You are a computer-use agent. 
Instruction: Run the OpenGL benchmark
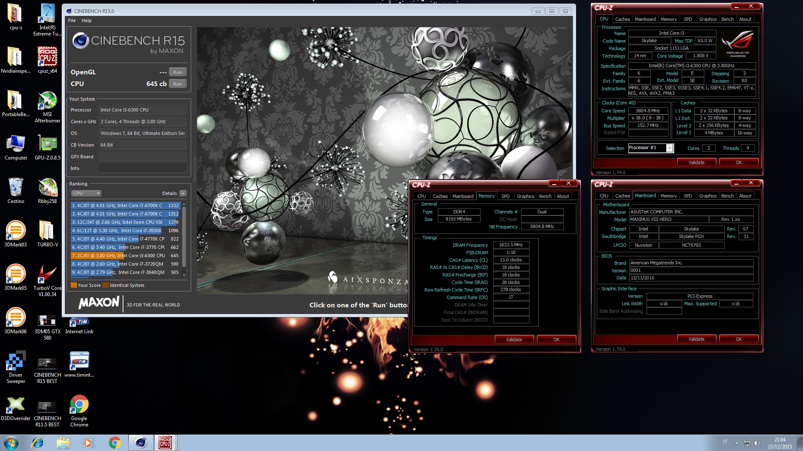tap(177, 72)
